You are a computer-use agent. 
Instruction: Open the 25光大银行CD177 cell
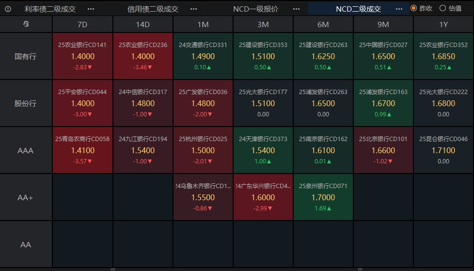click(263, 103)
